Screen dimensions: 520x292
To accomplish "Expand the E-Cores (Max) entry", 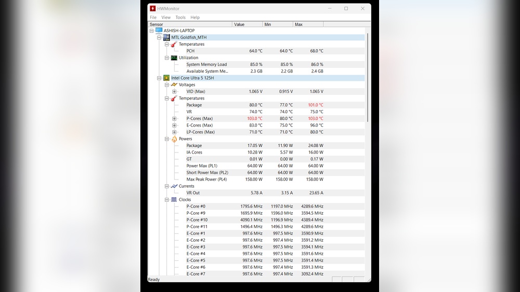I will point(174,126).
